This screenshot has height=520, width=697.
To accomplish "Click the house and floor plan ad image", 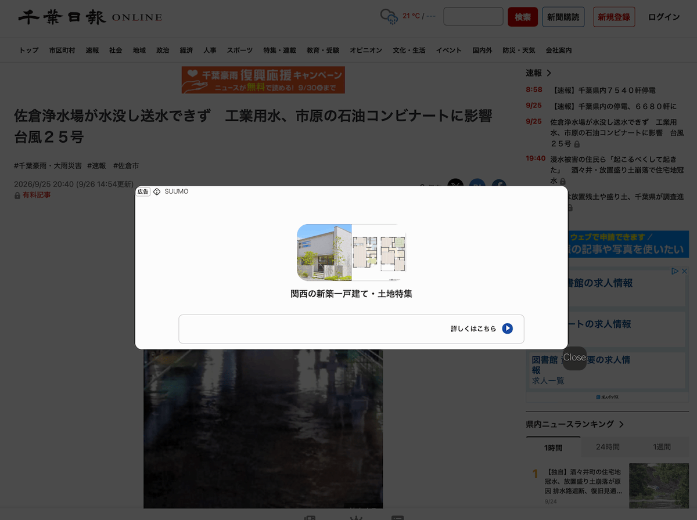I will pyautogui.click(x=351, y=252).
